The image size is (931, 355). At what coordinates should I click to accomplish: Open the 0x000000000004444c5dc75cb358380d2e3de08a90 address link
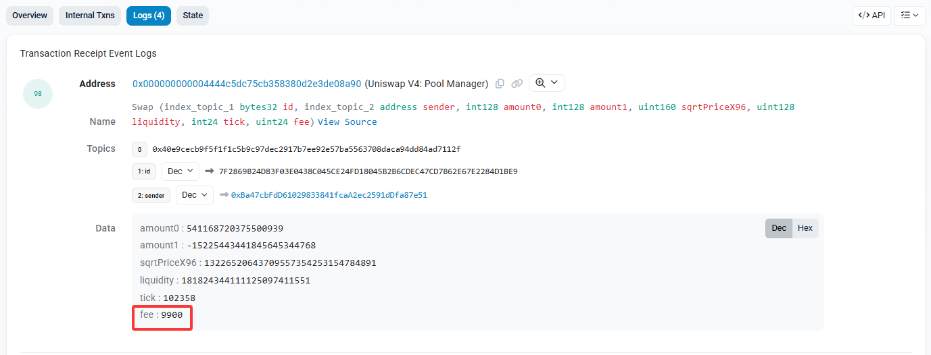tap(247, 84)
